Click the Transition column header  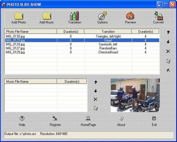(x=108, y=32)
